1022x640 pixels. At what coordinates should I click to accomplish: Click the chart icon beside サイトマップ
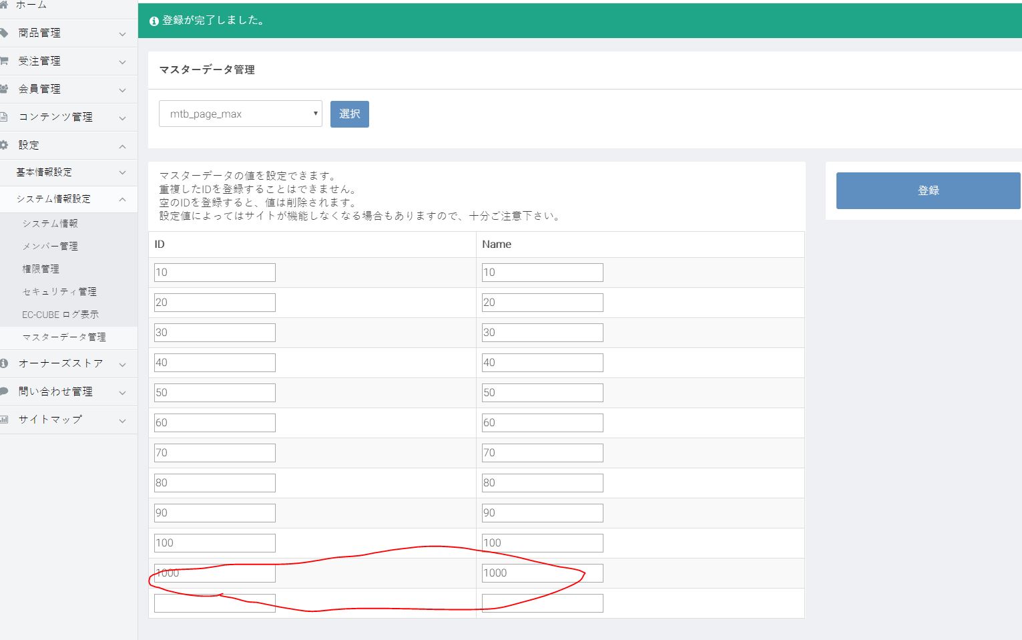(x=4, y=420)
